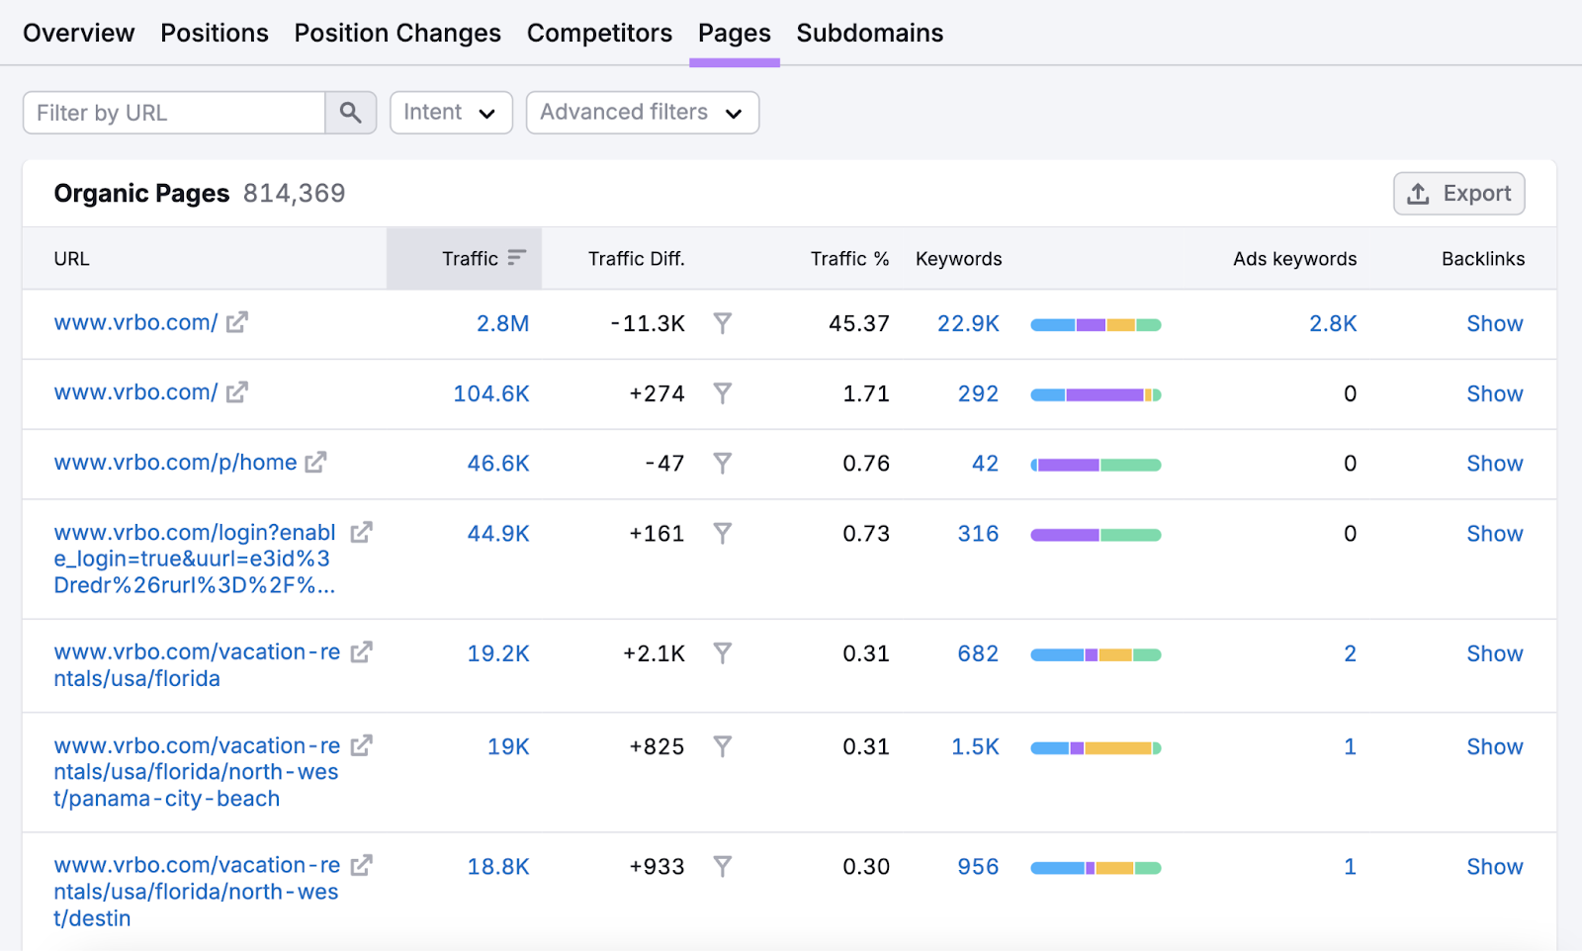Open external link icon for panama-city-beach row
The width and height of the screenshot is (1582, 951).
tap(361, 746)
